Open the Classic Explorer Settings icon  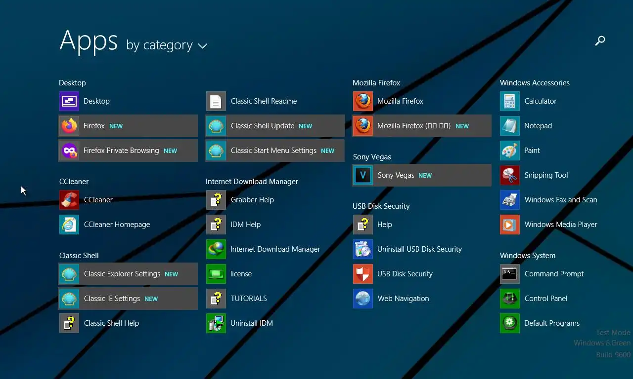pos(69,274)
